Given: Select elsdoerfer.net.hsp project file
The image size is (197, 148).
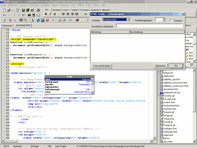Looking at the screenshot, I should point(172,92).
